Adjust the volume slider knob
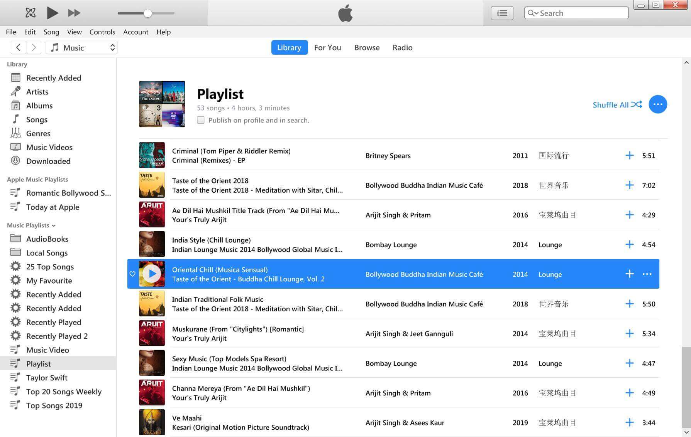Viewport: 691px width, 437px height. pos(147,13)
